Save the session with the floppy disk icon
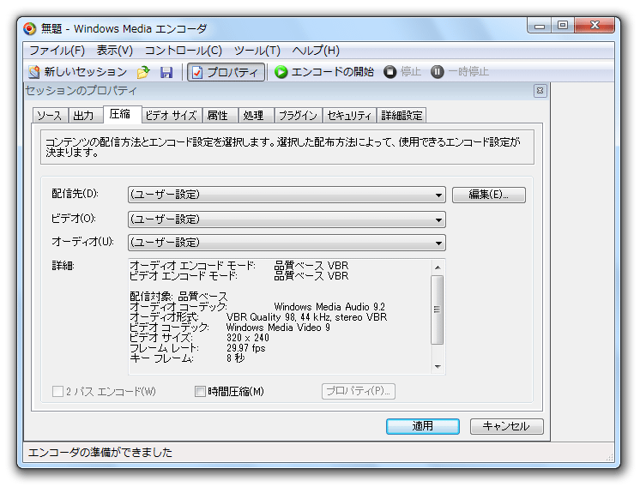 coord(166,72)
